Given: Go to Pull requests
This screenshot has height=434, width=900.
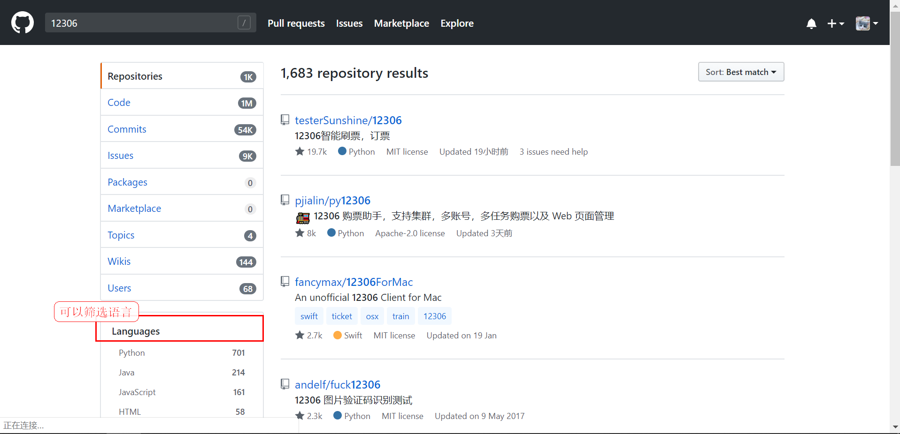Looking at the screenshot, I should (x=296, y=23).
